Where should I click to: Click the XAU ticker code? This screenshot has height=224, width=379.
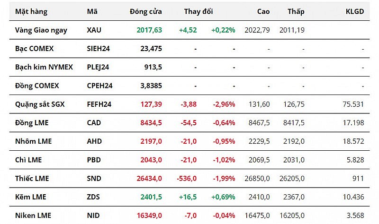tap(95, 30)
